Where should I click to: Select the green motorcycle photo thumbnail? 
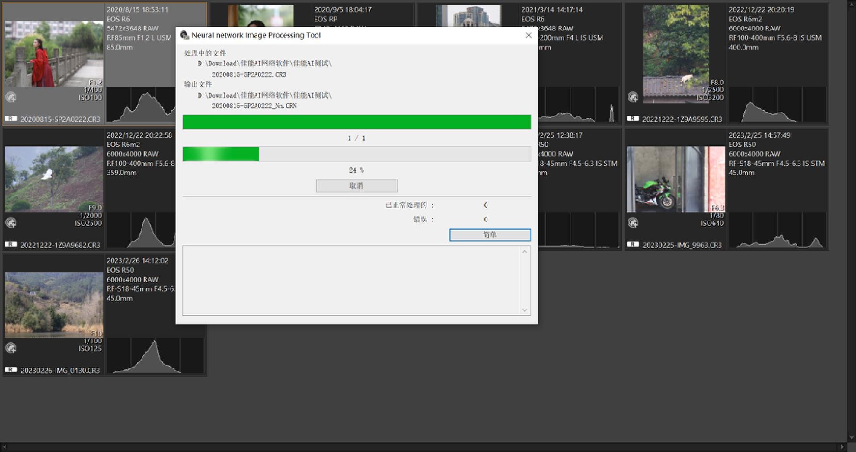pyautogui.click(x=675, y=179)
